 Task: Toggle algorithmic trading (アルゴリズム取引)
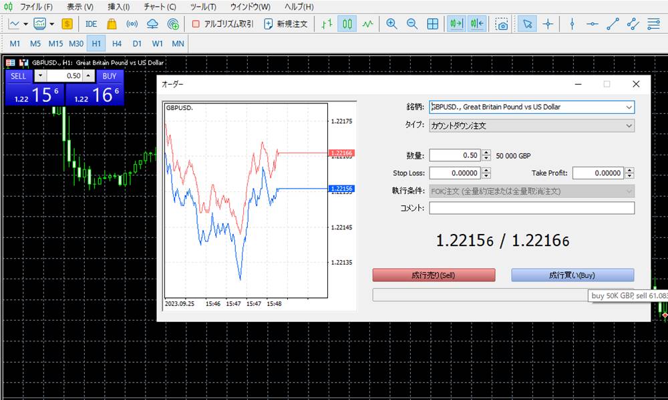coord(223,24)
